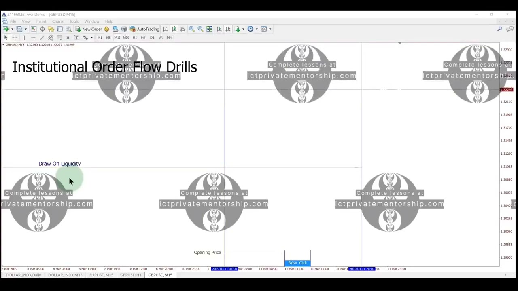Switch chart to bar chart icon
Screen dimensions: 518x291
coord(165,29)
